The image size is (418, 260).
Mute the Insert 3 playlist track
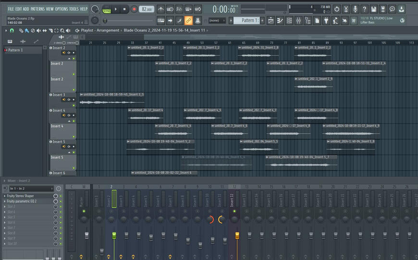[74, 106]
